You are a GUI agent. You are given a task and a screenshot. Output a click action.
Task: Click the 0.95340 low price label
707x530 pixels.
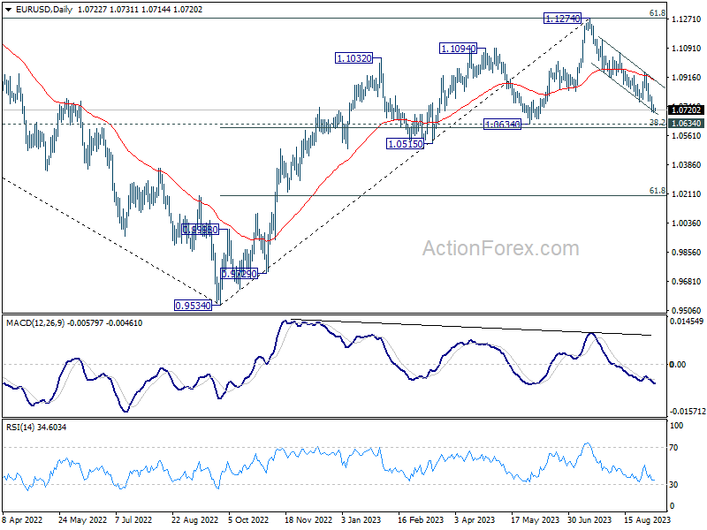click(x=193, y=306)
